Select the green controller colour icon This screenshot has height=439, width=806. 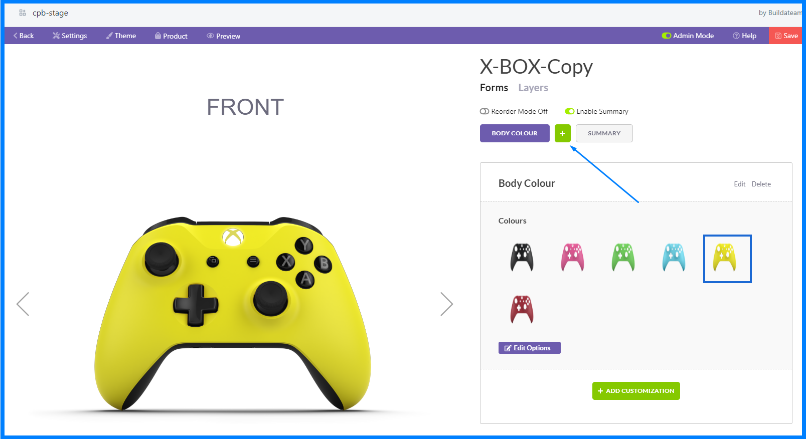623,258
